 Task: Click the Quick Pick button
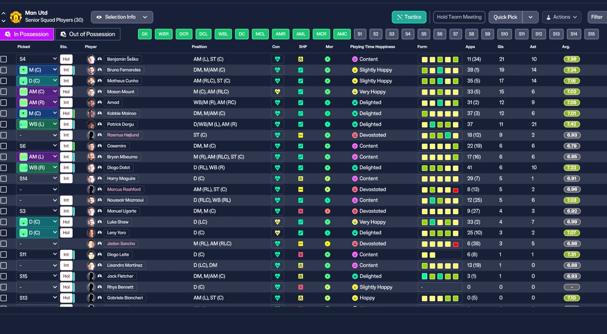tap(506, 17)
